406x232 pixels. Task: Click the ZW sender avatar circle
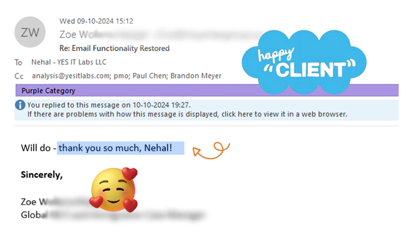pyautogui.click(x=30, y=32)
